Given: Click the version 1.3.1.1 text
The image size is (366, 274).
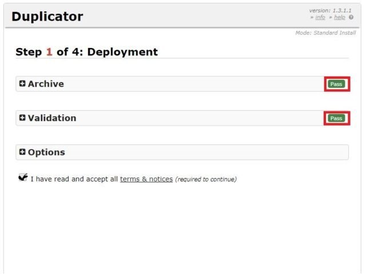Looking at the screenshot, I should [x=331, y=11].
